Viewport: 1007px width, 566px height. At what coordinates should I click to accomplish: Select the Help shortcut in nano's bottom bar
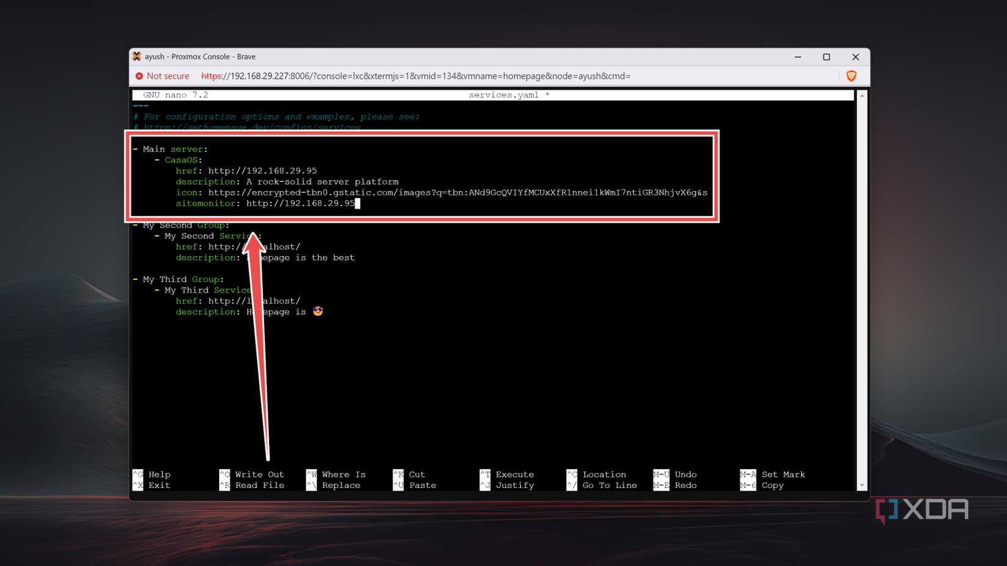pos(159,475)
